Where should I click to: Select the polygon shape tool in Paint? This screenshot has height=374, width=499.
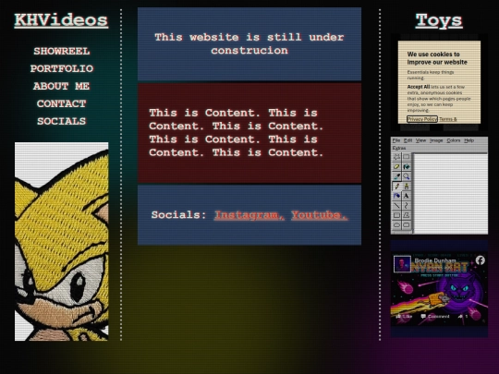click(x=407, y=215)
